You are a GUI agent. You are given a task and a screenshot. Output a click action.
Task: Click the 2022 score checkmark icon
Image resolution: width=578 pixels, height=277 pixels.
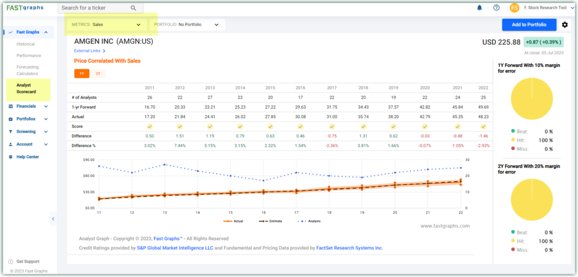coord(483,127)
